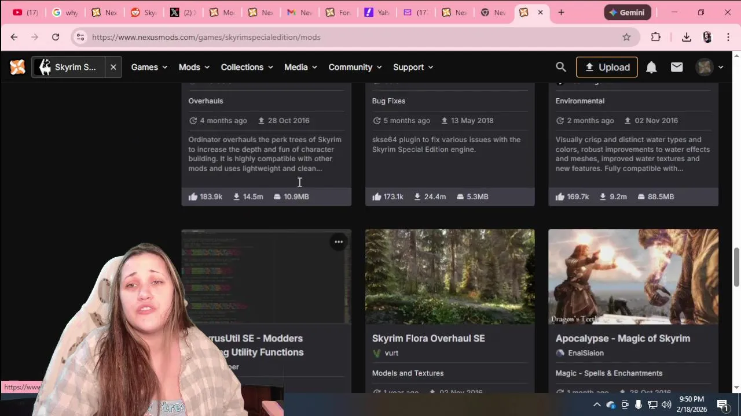Open the Apocalypse Magic of Skyrim thumbnail
Viewport: 741px width, 416px height.
coord(633,276)
